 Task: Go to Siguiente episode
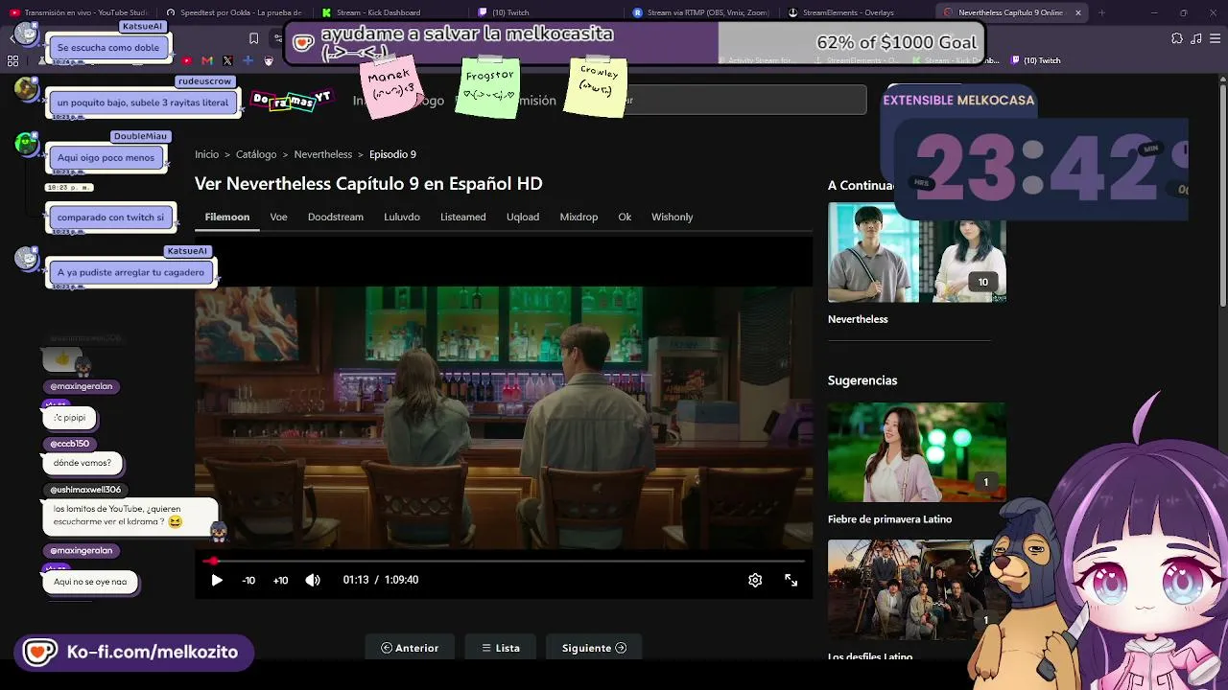point(594,648)
